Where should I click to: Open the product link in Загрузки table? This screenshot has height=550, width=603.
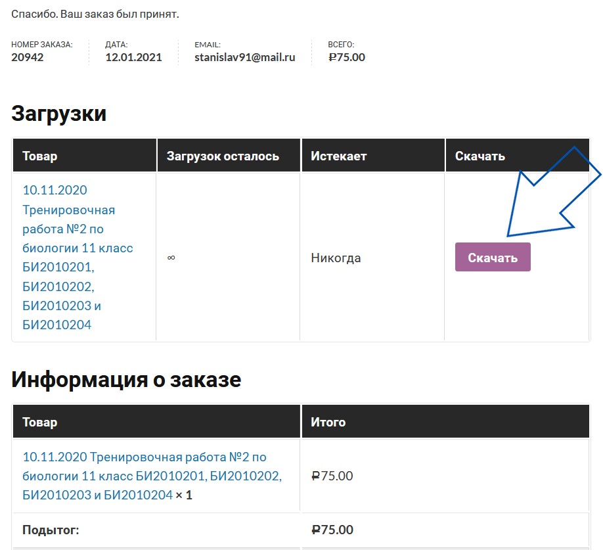click(x=78, y=258)
